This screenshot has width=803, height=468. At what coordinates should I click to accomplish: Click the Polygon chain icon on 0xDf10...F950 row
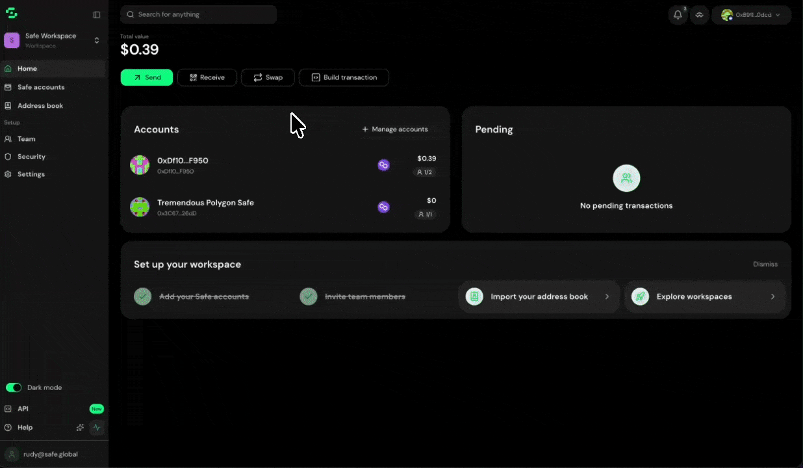[x=384, y=165]
